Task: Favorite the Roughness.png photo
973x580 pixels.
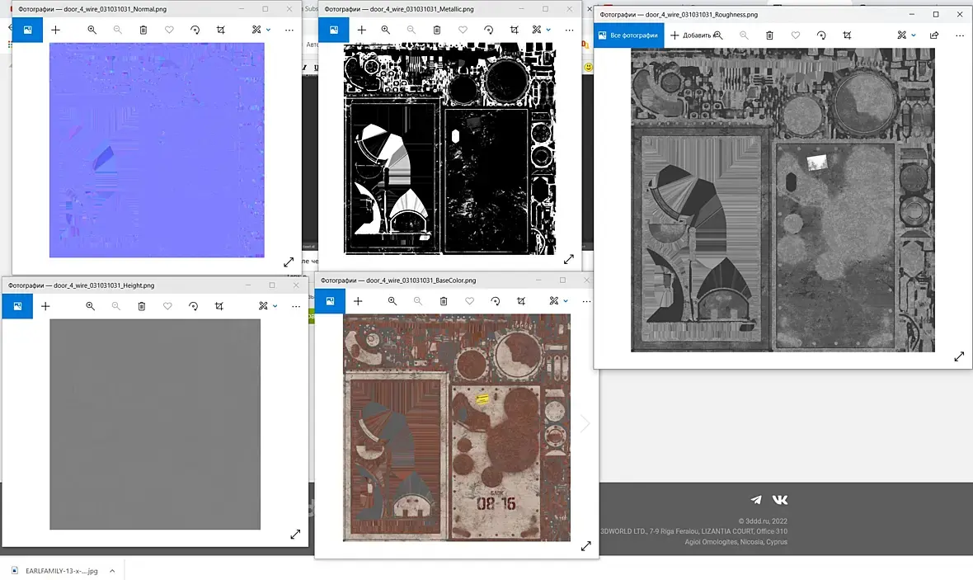Action: click(796, 35)
